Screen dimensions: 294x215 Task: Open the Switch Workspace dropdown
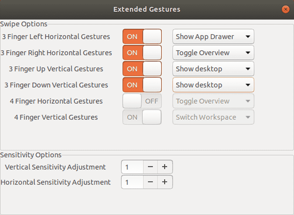click(213, 117)
